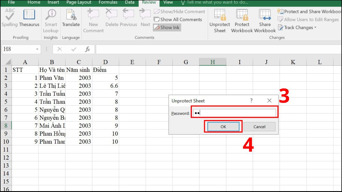Open the Thesaurus pane
This screenshot has width=342, height=192.
(28, 17)
